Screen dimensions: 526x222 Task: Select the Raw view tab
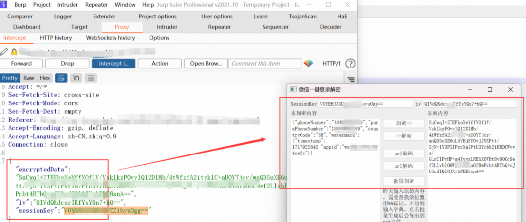[29, 78]
